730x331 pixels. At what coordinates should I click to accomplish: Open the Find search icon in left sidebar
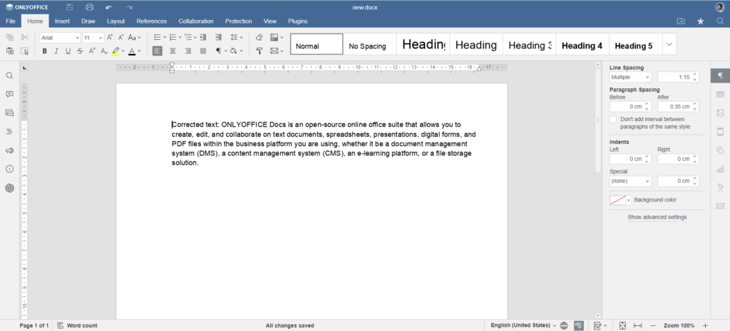[x=10, y=75]
